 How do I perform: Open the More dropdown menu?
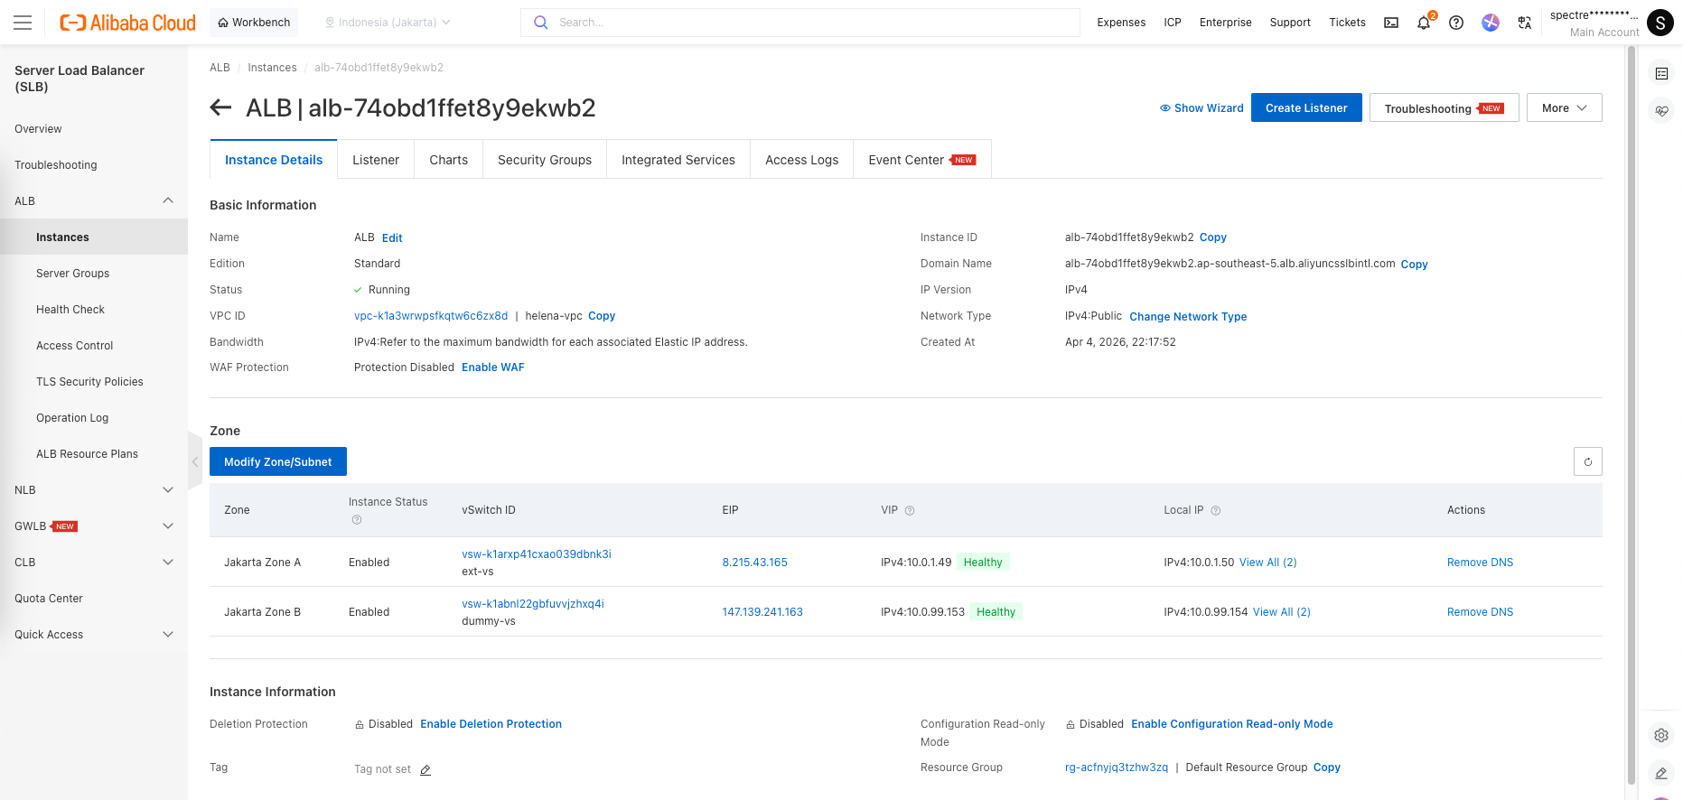click(x=1564, y=108)
